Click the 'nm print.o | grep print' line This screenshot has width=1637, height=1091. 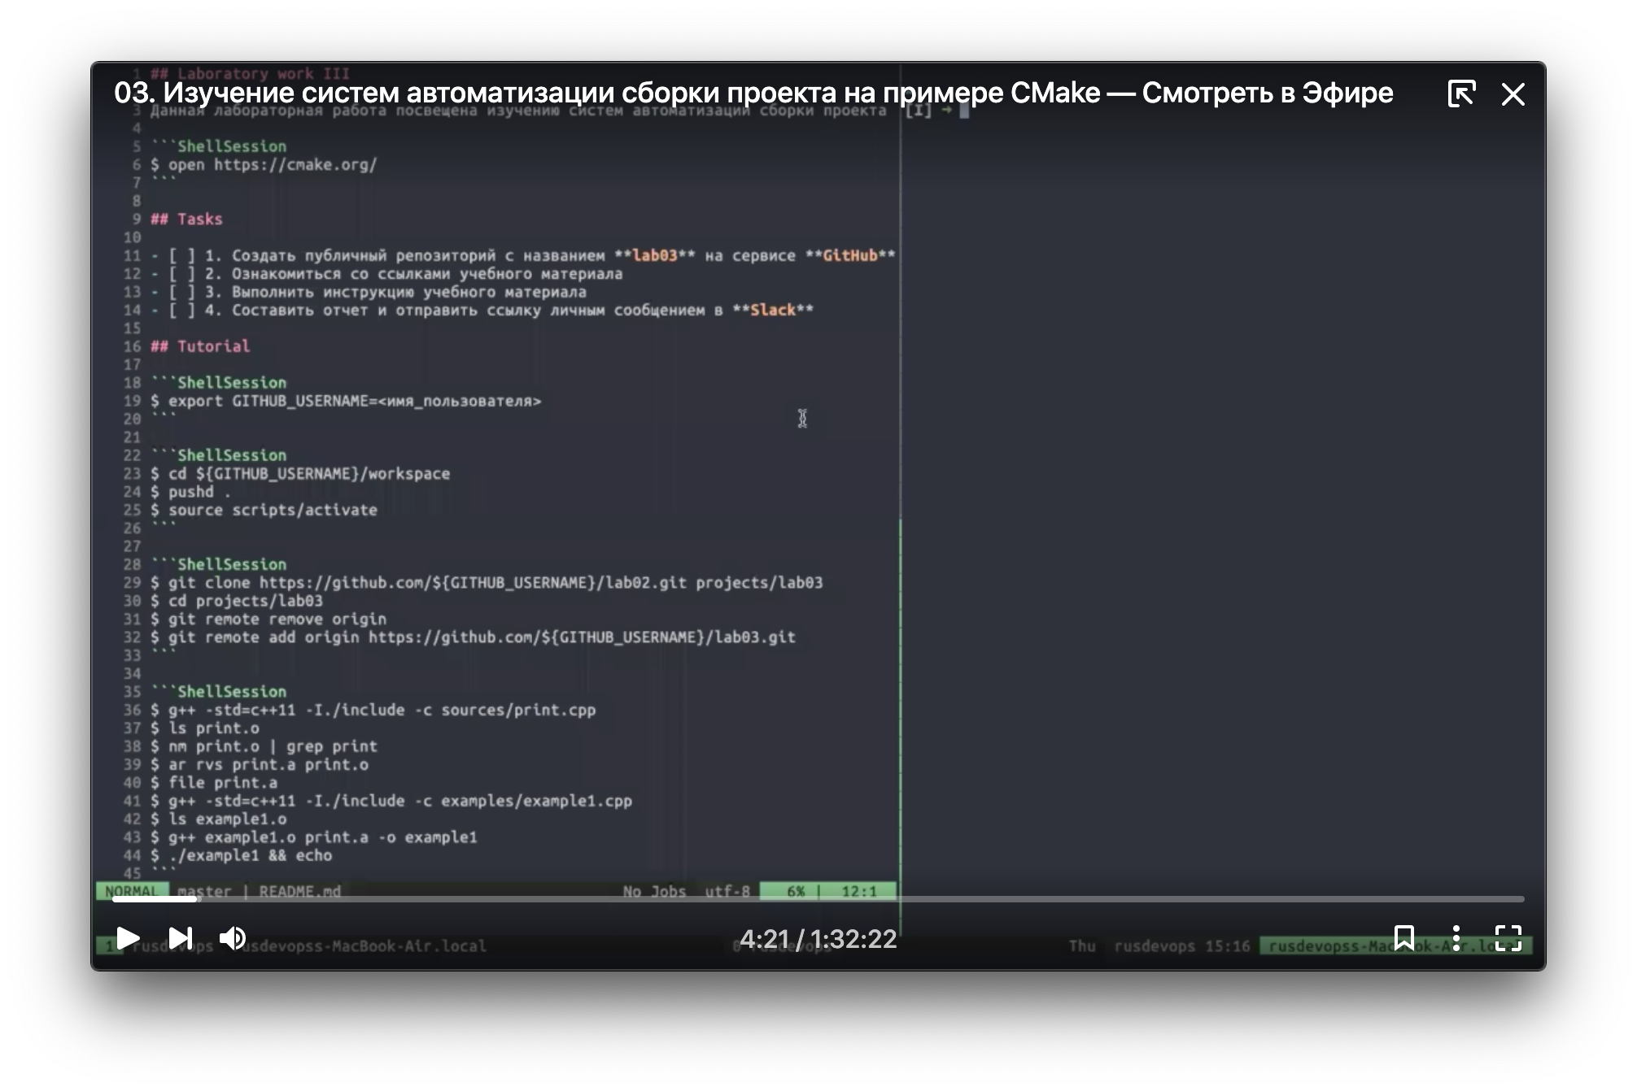[264, 746]
